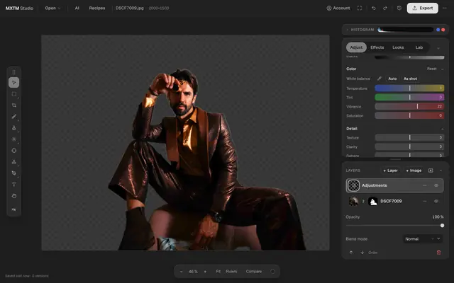The width and height of the screenshot is (454, 283).
Task: Switch to the Adjust tab
Action: point(356,47)
